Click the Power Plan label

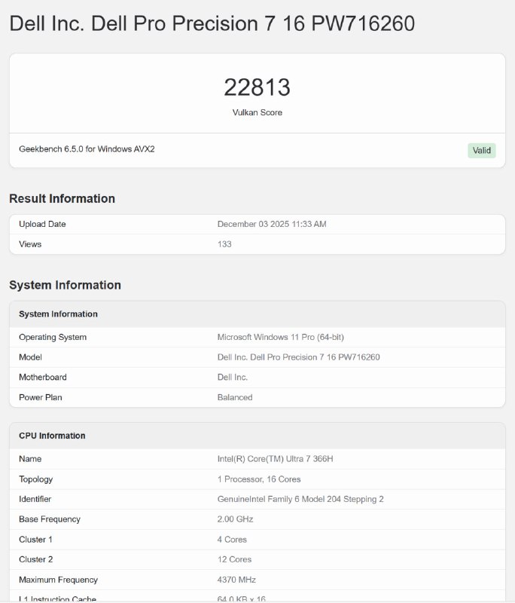41,397
